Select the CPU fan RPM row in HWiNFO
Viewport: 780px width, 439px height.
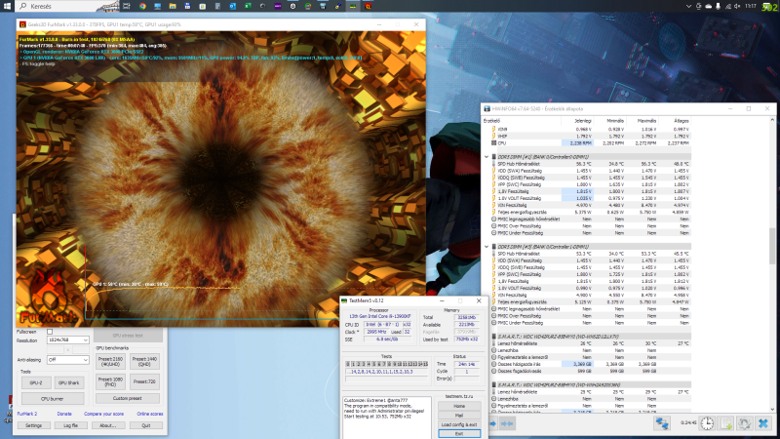(x=590, y=142)
